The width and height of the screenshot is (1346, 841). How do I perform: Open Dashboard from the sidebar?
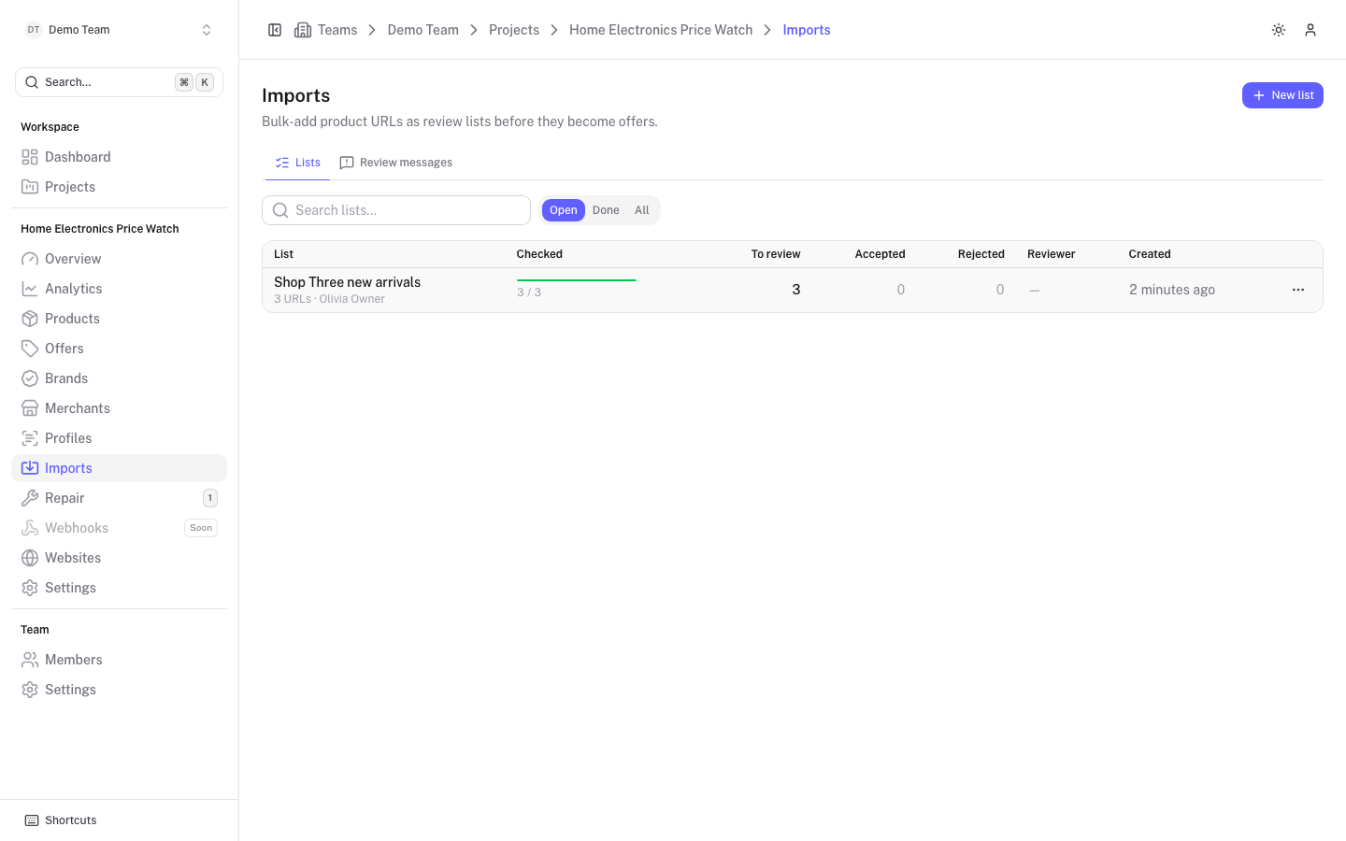(119, 157)
